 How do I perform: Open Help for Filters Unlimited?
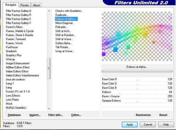click(x=166, y=124)
